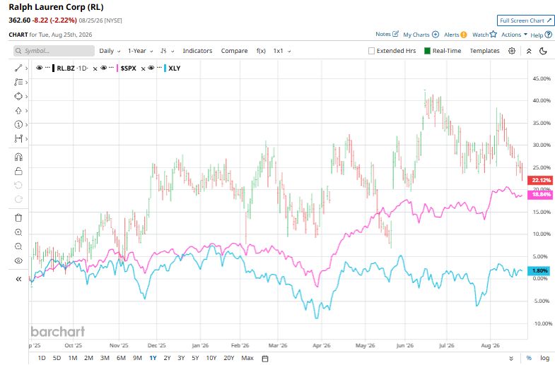This screenshot has width=555, height=365.
Task: Click the 22.12% price label
Action: click(539, 180)
